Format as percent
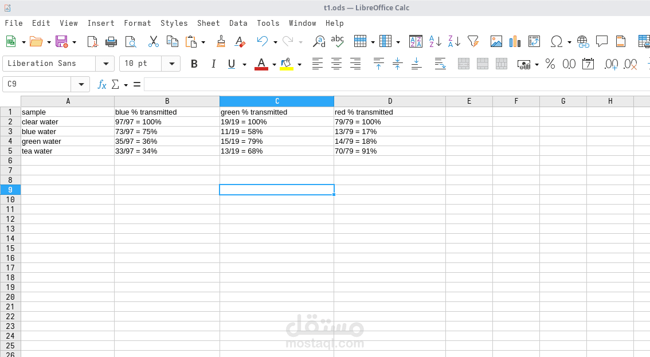 pyautogui.click(x=550, y=64)
